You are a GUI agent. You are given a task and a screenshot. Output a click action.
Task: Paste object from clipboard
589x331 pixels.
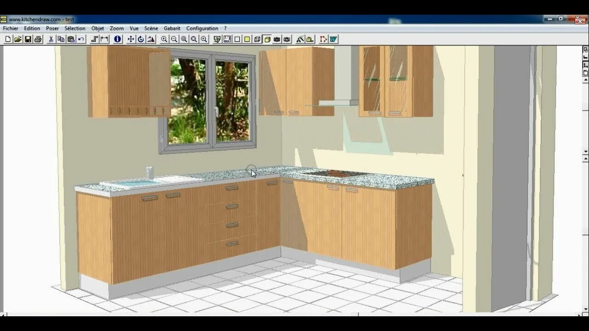[x=72, y=39]
